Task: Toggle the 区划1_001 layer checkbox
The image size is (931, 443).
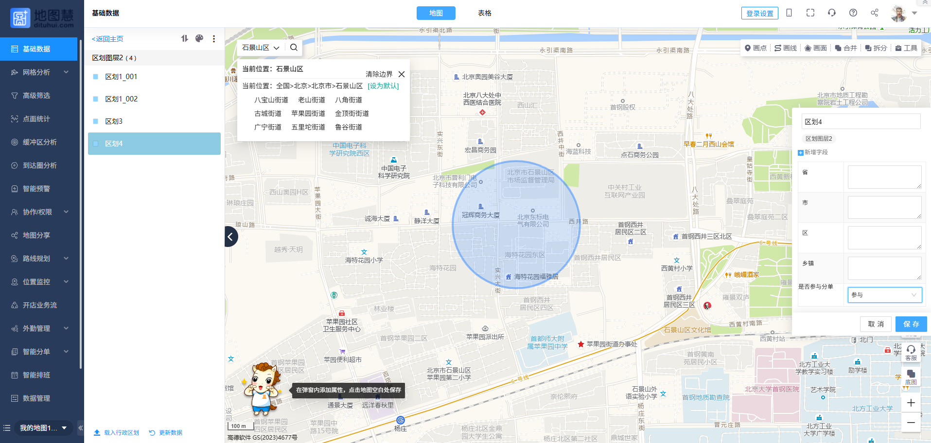Action: [x=96, y=77]
